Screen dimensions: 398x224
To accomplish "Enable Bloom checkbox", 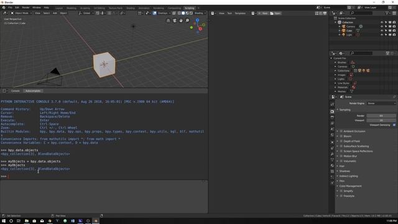I will point(341,136).
